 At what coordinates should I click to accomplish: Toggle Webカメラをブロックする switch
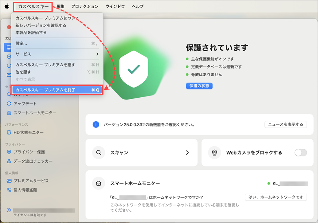click(x=300, y=152)
